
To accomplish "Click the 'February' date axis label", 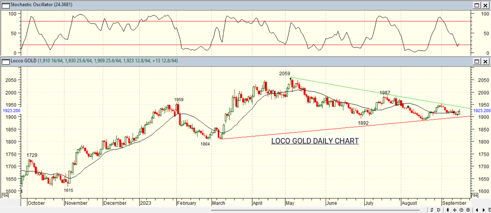I will tap(186, 203).
